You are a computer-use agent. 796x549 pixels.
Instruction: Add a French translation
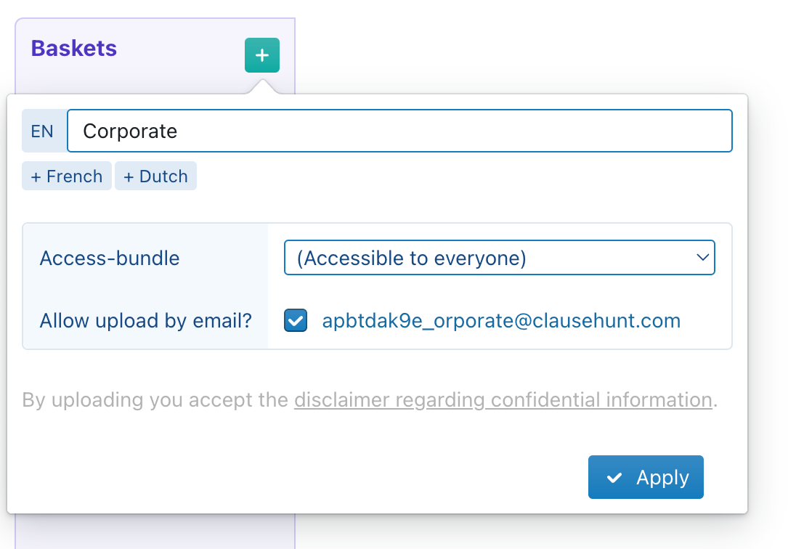[x=67, y=176]
